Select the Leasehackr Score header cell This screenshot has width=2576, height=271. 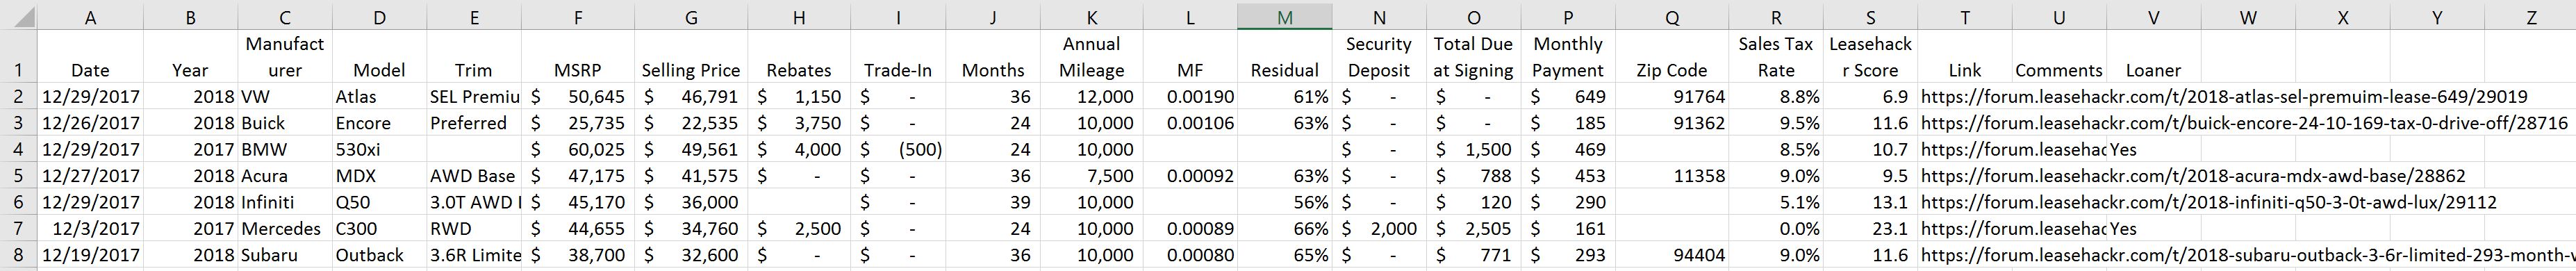coord(1870,57)
